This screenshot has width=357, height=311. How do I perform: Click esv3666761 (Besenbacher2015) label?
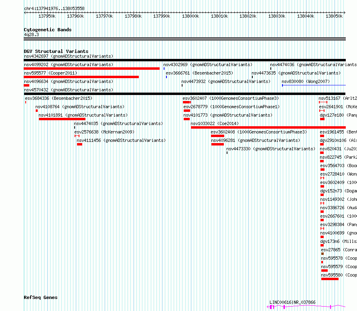[199, 73]
